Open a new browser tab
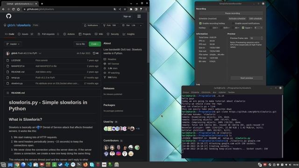Image resolution: width=299 pixels, height=168 pixels. [42, 4]
